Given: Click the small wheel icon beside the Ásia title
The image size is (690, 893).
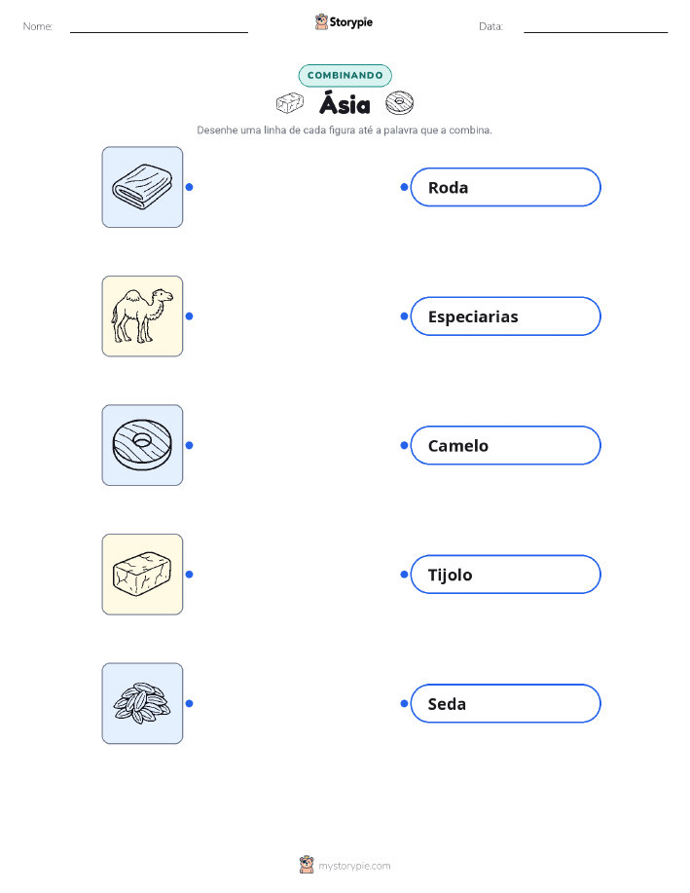Looking at the screenshot, I should (x=400, y=103).
